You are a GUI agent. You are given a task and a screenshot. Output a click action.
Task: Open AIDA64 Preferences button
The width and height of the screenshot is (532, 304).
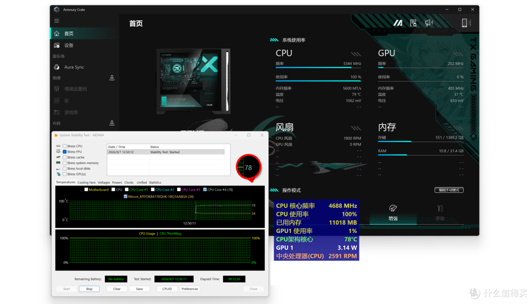[190, 289]
